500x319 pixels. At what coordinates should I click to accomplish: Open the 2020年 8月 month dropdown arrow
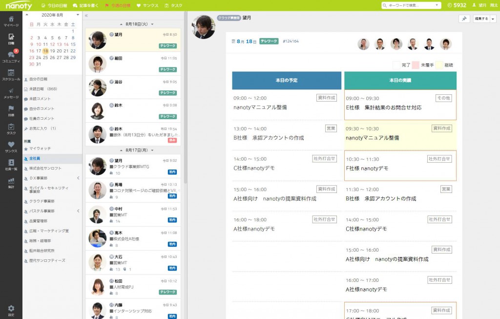click(x=78, y=15)
